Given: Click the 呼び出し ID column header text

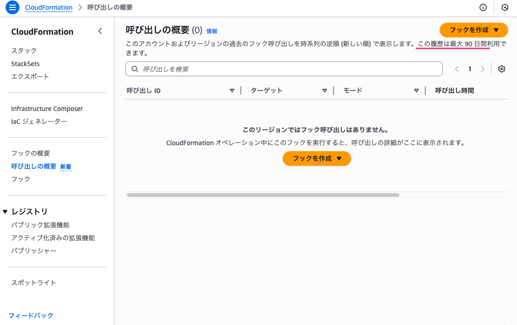Looking at the screenshot, I should click(144, 91).
